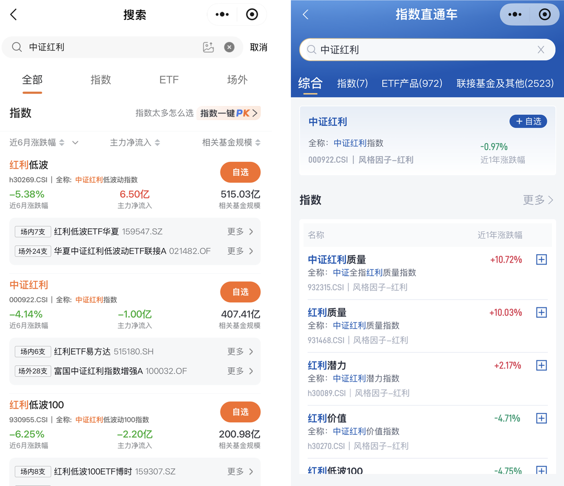Open 红利价值 index row

pos(427,431)
